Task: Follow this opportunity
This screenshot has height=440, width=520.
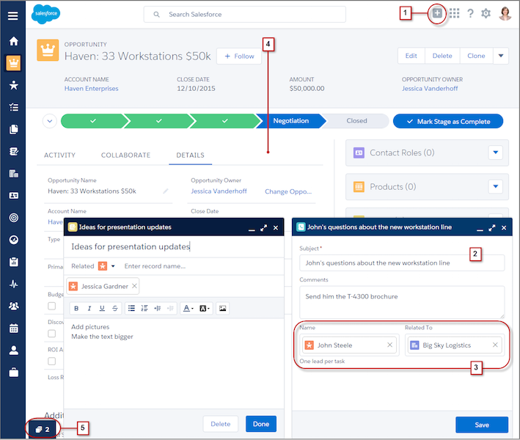Action: [x=239, y=56]
